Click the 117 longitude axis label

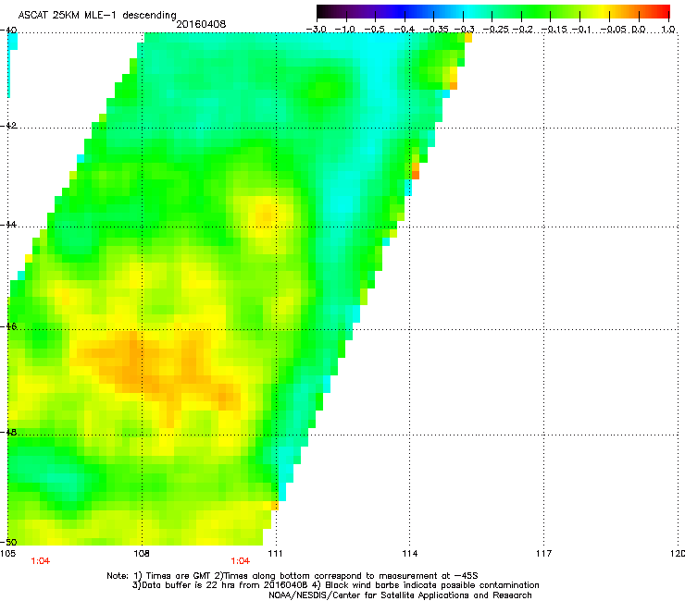[543, 554]
